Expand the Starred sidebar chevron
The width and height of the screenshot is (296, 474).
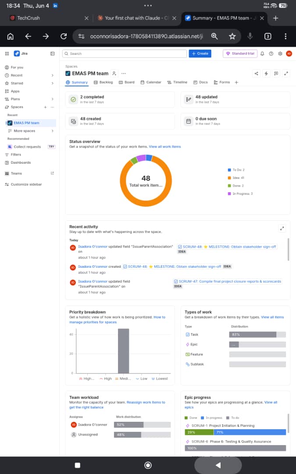[x=52, y=83]
